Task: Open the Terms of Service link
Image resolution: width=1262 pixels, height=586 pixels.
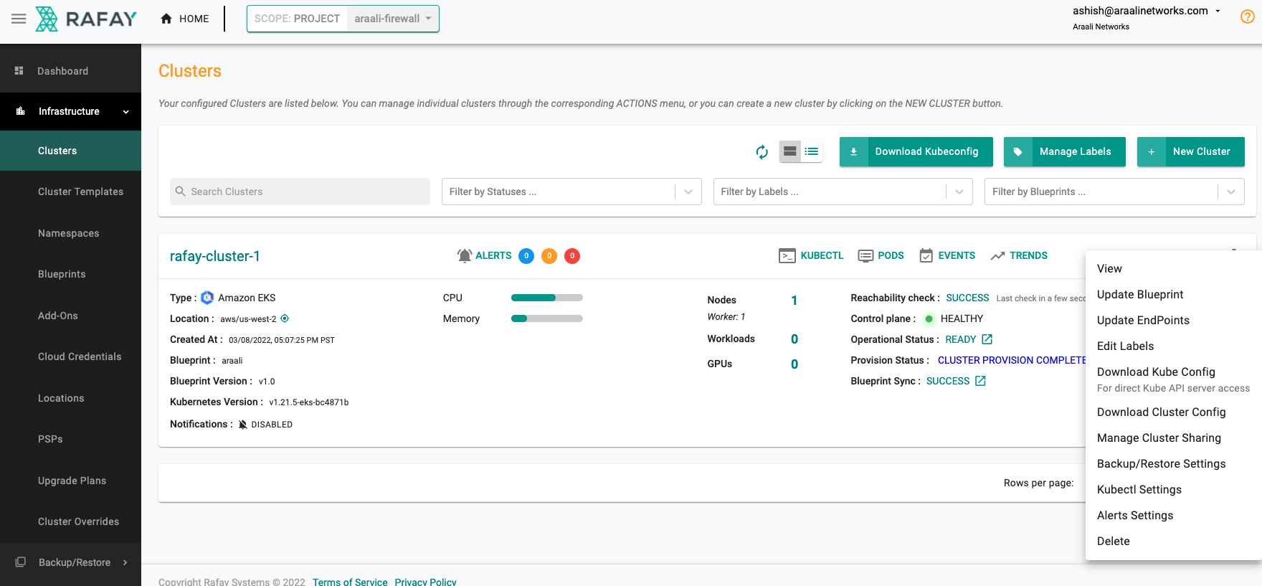Action: point(350,582)
